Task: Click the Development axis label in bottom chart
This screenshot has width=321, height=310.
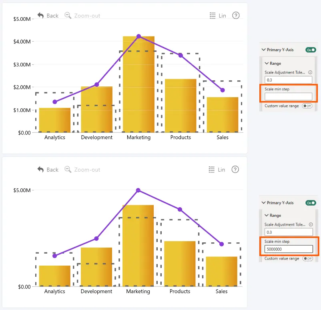Action: coord(96,291)
